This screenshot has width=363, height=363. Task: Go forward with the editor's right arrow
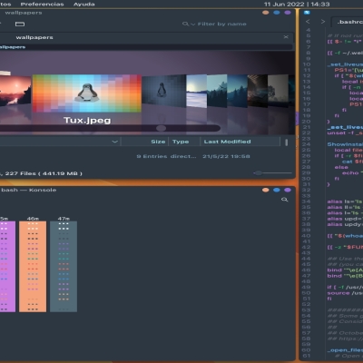click(323, 22)
